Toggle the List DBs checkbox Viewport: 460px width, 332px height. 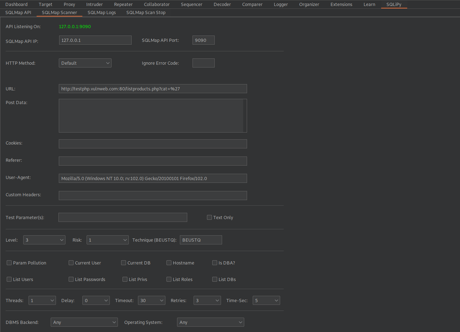click(215, 280)
